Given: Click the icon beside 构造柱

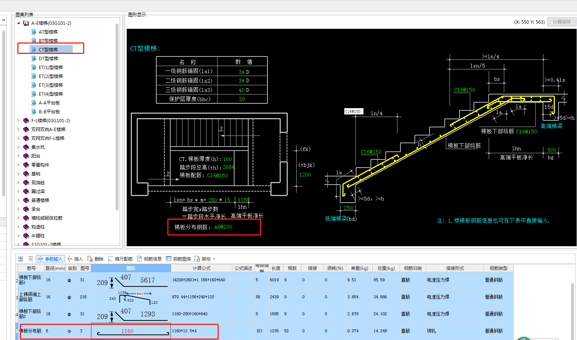Looking at the screenshot, I should (26, 227).
